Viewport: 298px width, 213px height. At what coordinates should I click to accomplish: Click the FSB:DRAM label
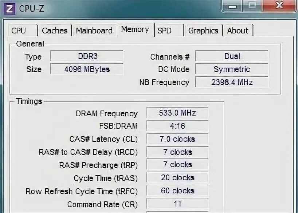point(118,126)
